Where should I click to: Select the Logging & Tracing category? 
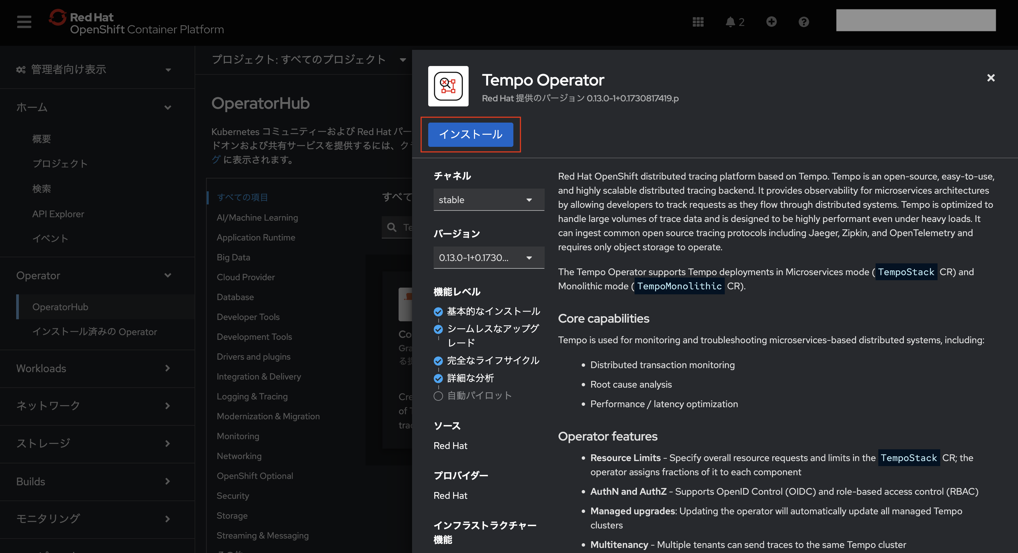click(252, 396)
